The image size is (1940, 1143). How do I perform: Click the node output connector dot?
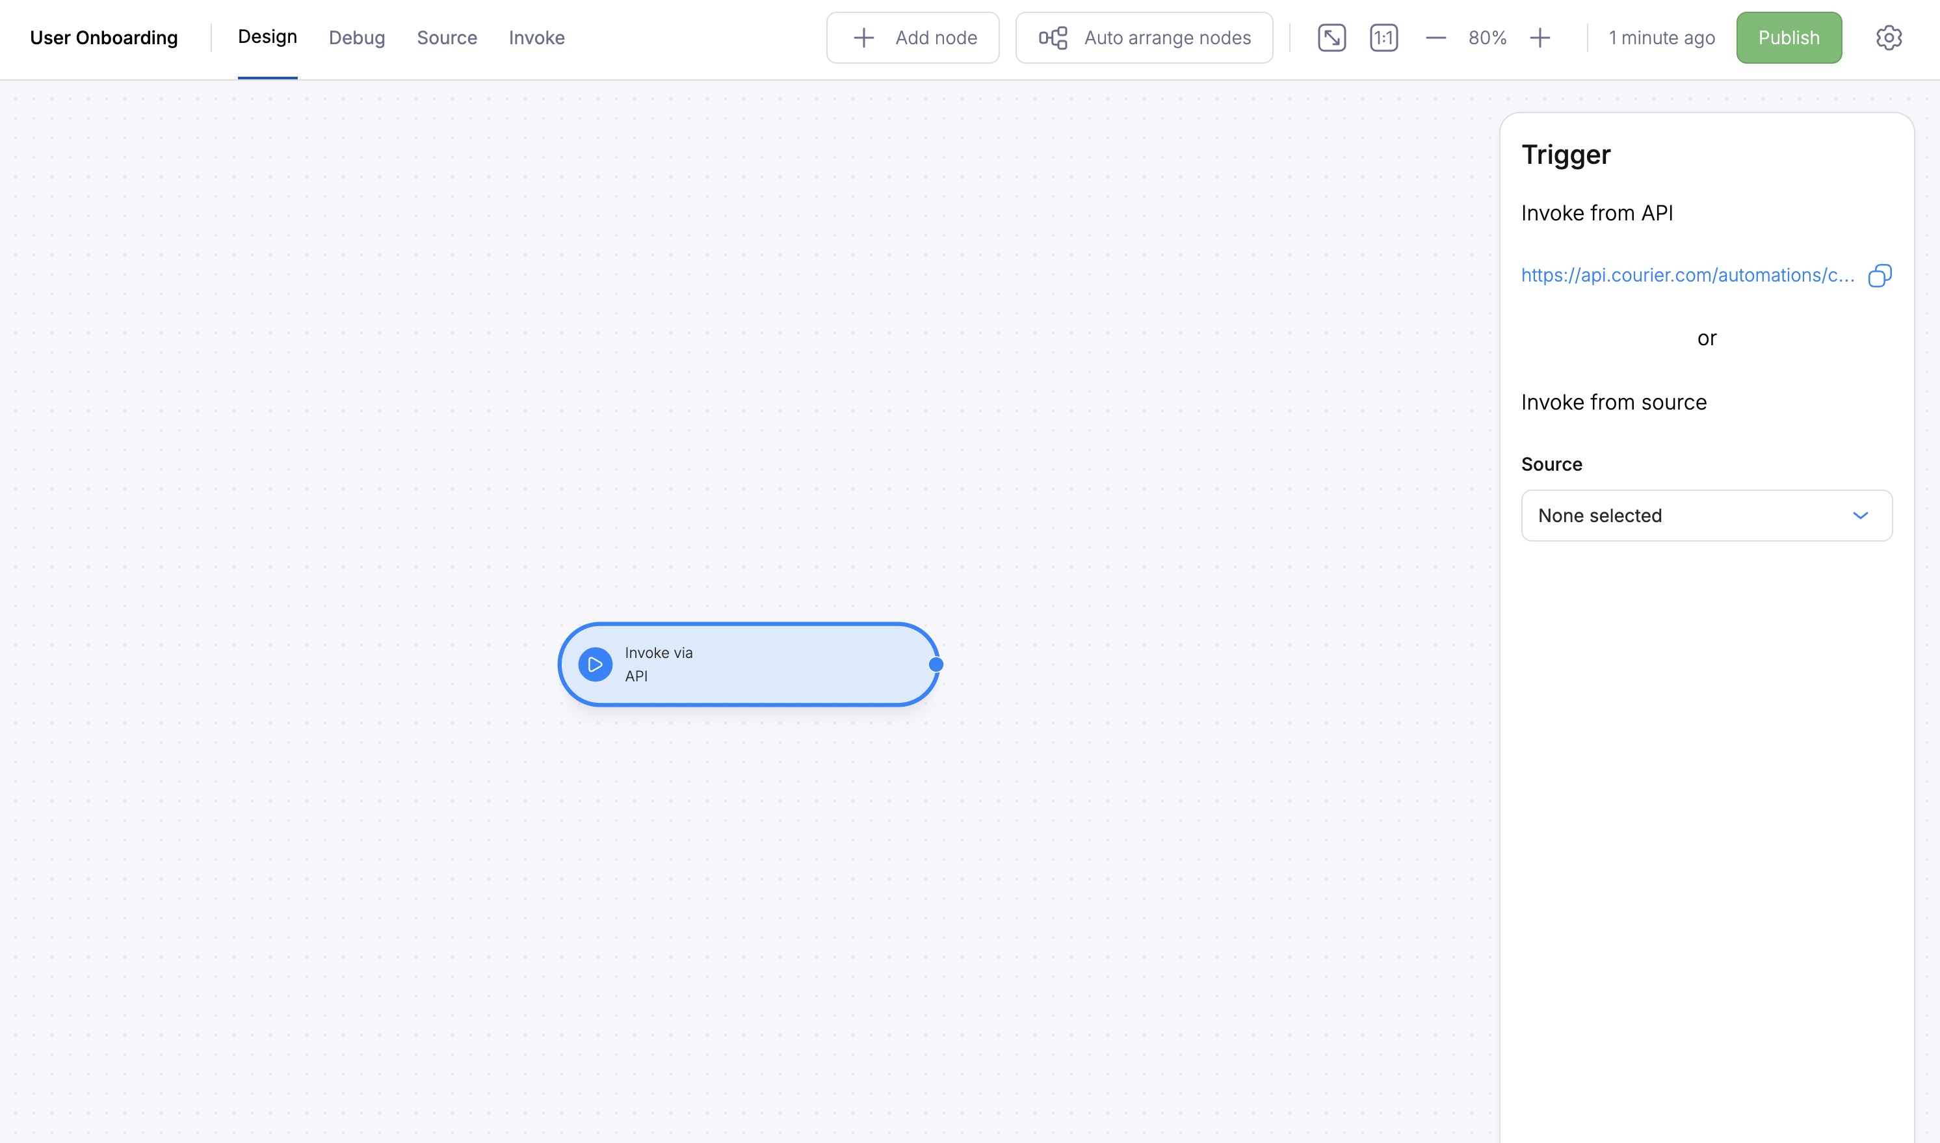click(x=935, y=664)
